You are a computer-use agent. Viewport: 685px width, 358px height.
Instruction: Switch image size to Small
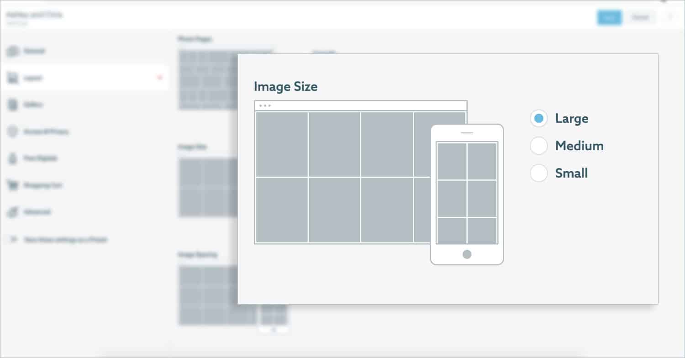(539, 173)
